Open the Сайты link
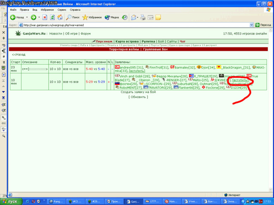The image size is (274, 205). pyautogui.click(x=172, y=41)
